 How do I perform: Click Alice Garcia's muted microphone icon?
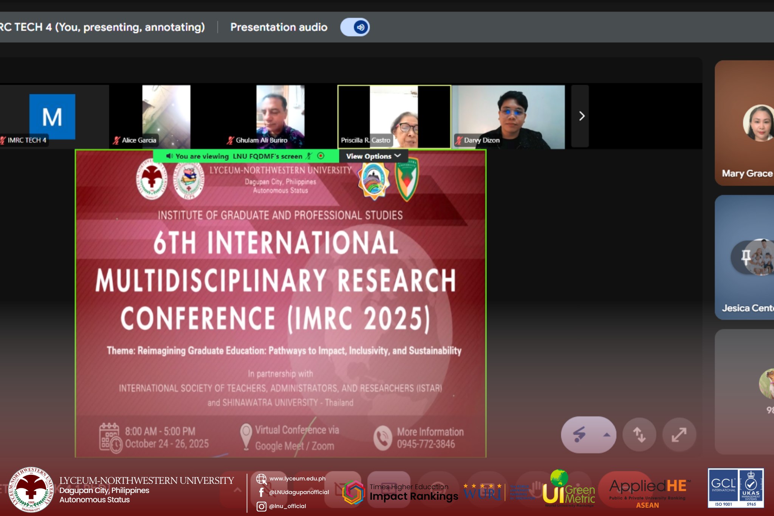coord(116,140)
